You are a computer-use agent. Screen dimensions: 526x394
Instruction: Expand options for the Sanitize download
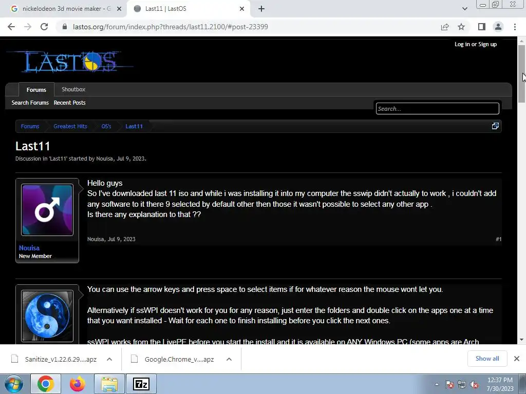[x=109, y=359]
